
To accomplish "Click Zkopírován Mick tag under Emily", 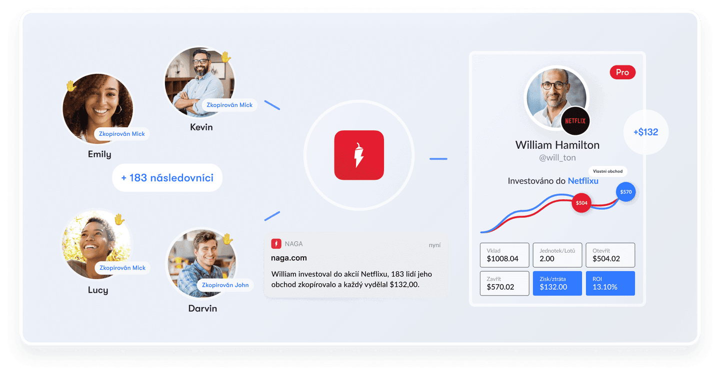I will (x=122, y=134).
